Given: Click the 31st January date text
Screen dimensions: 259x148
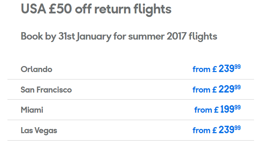Looking at the screenshot, I should [85, 36].
